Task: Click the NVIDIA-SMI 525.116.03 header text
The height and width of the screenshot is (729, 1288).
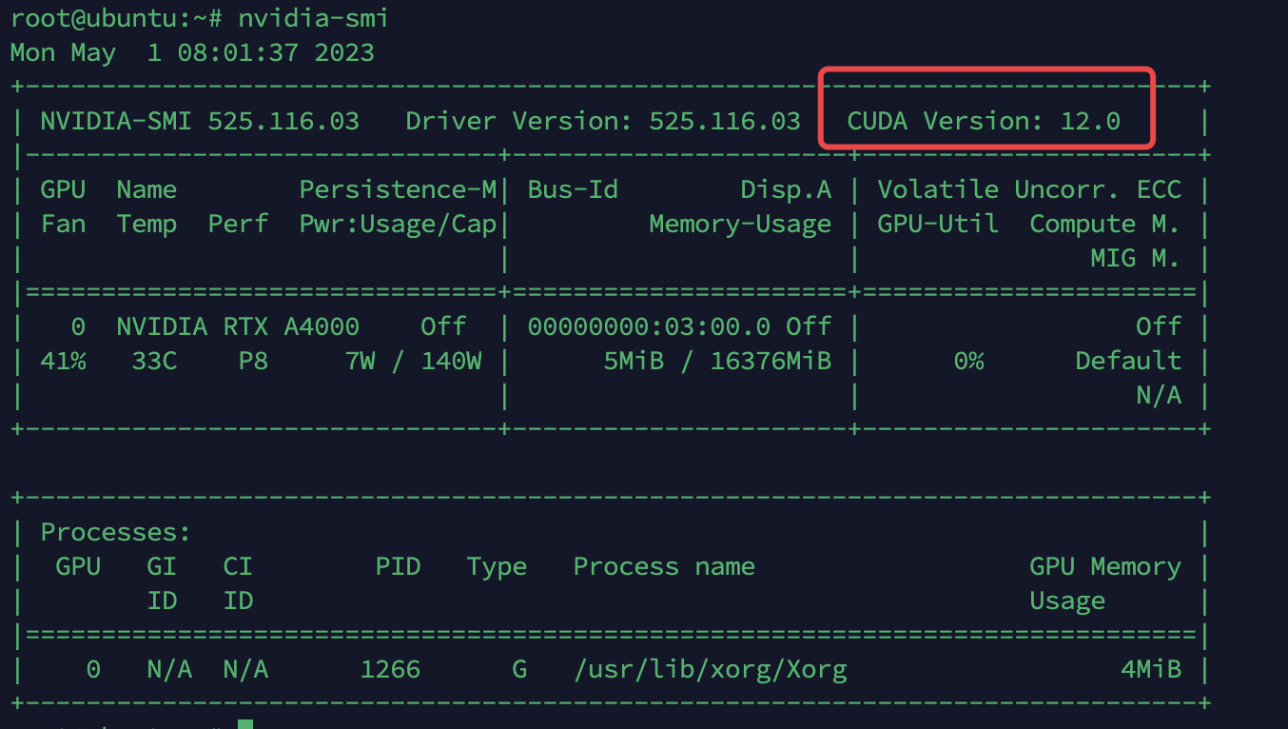Action: (200, 121)
